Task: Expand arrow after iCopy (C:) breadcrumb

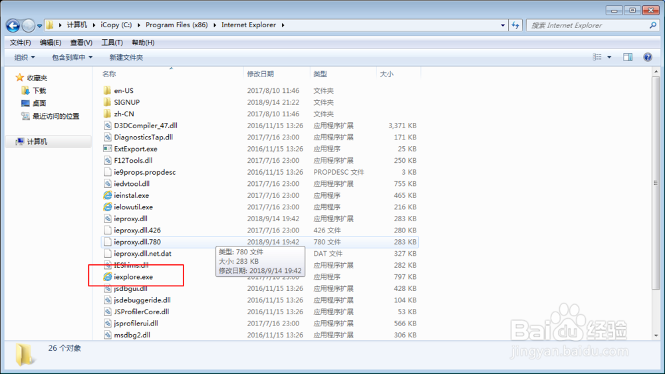Action: click(x=138, y=25)
